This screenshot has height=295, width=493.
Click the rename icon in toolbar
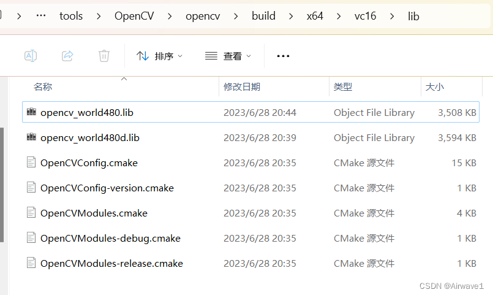[x=31, y=56]
